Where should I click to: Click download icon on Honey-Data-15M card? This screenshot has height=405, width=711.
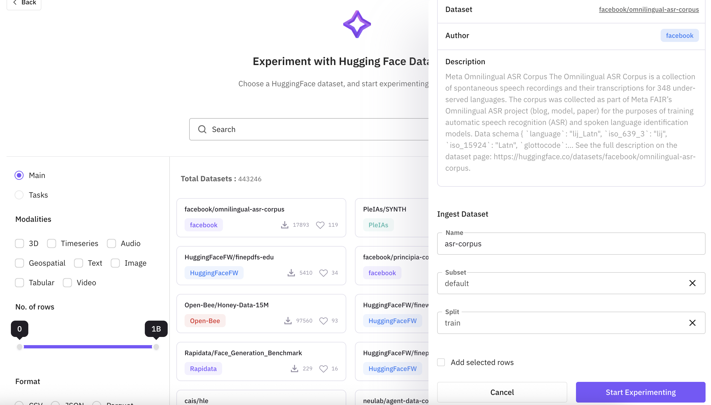pyautogui.click(x=288, y=321)
